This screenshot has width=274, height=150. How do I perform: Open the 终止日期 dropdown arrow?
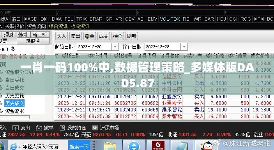point(184,47)
